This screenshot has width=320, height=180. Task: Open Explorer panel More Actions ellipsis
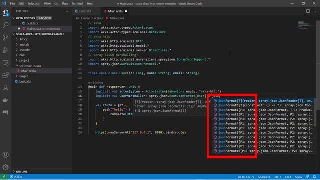(66, 11)
